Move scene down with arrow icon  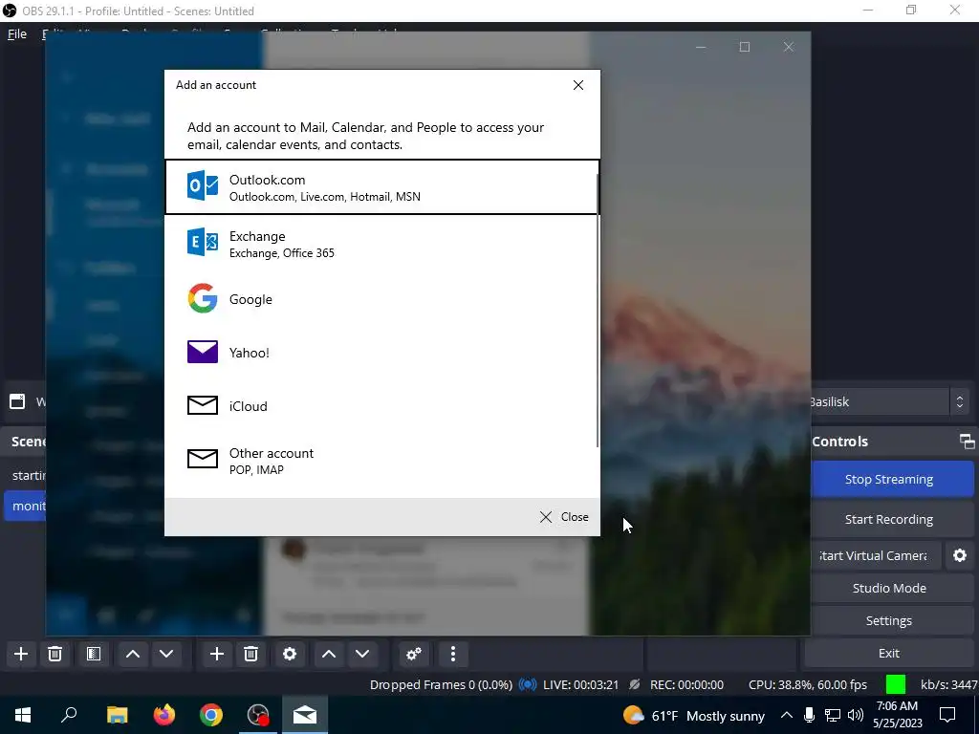pyautogui.click(x=166, y=654)
